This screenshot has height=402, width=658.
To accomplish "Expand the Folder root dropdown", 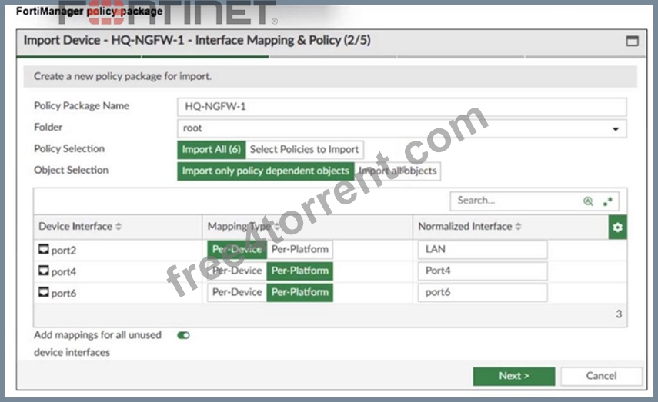I will (615, 128).
